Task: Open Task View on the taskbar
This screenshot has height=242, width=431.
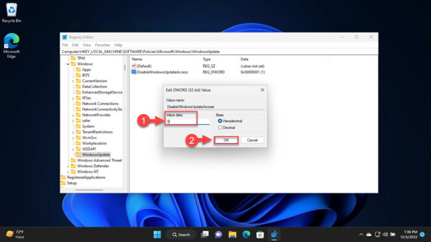Action: [205, 235]
